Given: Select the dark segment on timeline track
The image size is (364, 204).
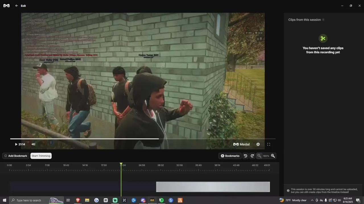Looking at the screenshot, I should 83,187.
